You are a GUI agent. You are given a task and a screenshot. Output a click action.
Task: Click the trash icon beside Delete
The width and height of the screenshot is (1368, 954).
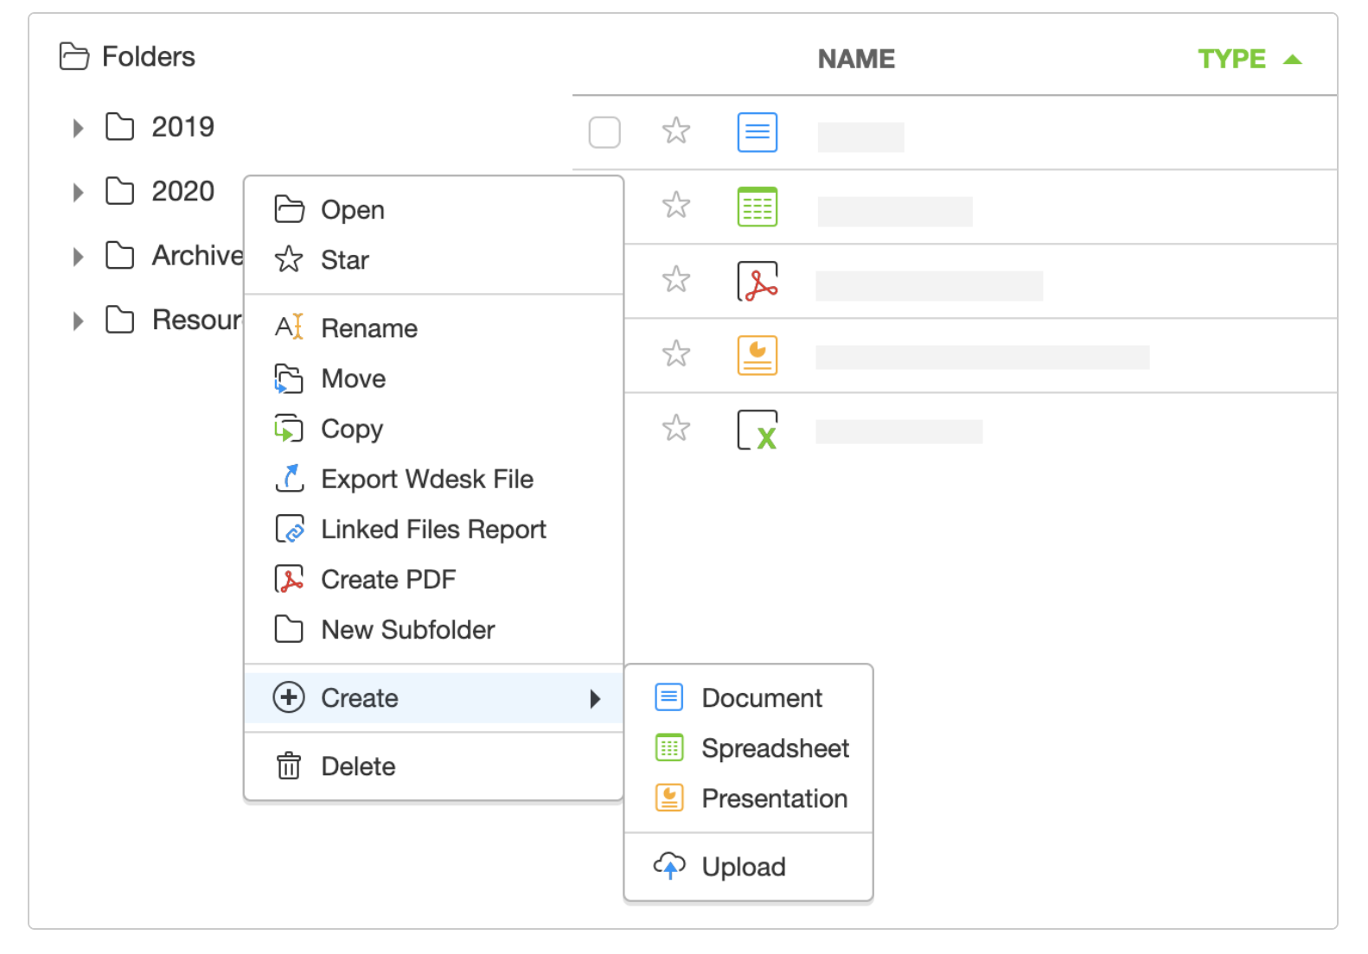click(289, 766)
